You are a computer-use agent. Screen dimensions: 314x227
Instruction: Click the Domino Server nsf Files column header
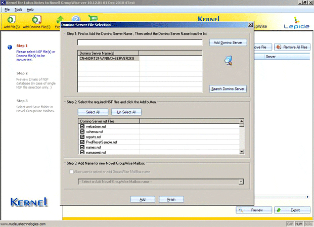point(109,121)
